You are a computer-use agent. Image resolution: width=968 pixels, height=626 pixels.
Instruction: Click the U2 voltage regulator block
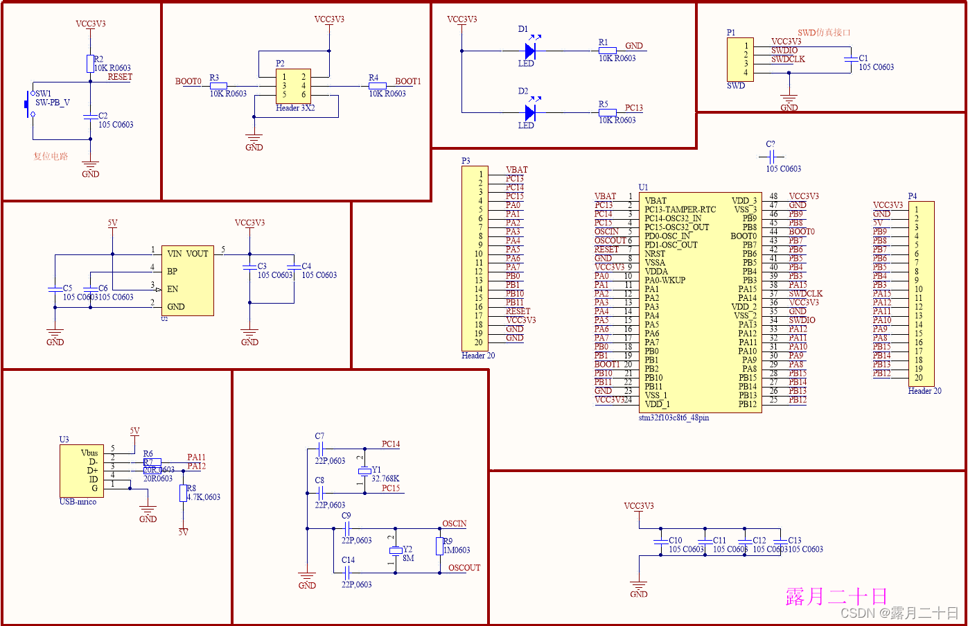(x=187, y=281)
